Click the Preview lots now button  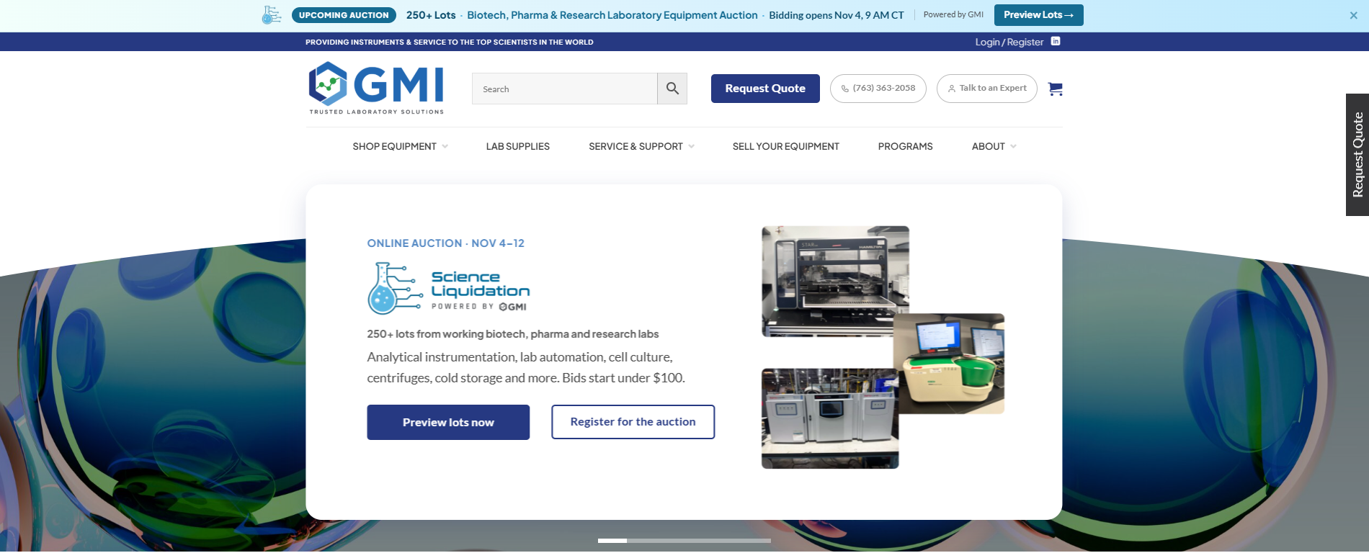click(448, 422)
